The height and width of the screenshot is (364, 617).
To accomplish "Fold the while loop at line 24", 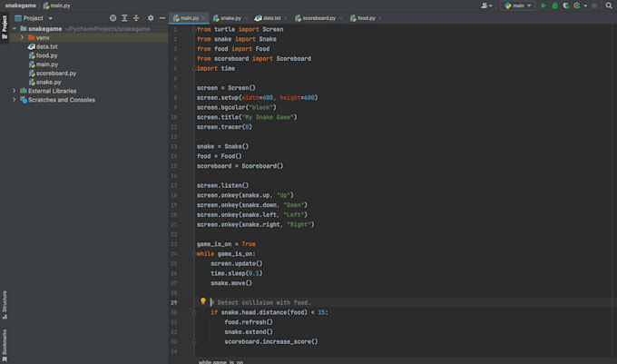I will click(x=193, y=254).
